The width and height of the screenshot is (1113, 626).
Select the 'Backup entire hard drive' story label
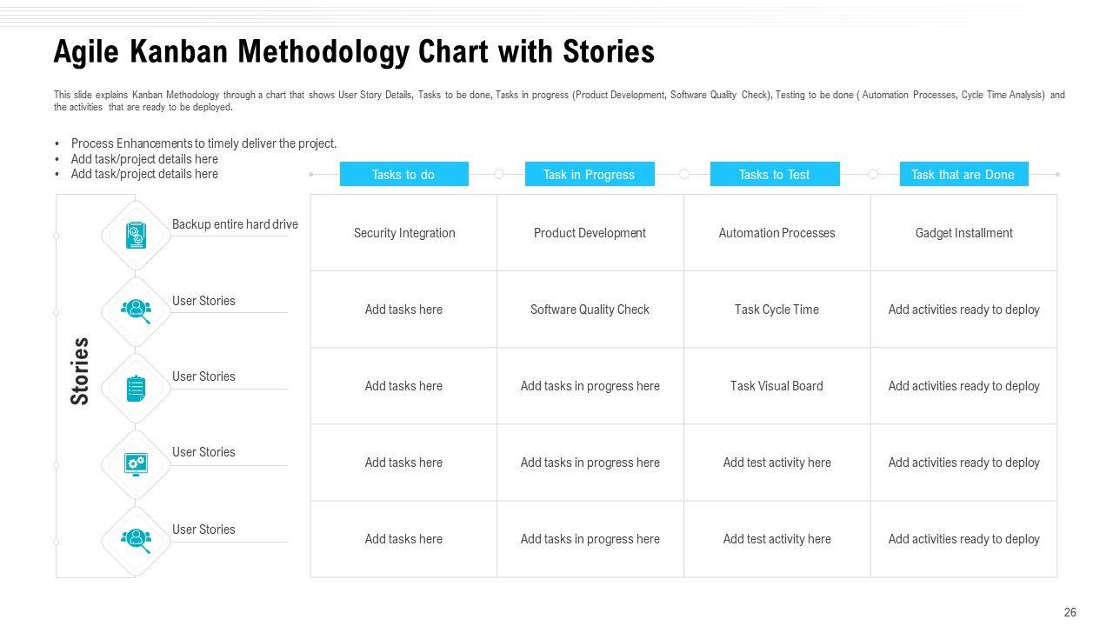235,224
